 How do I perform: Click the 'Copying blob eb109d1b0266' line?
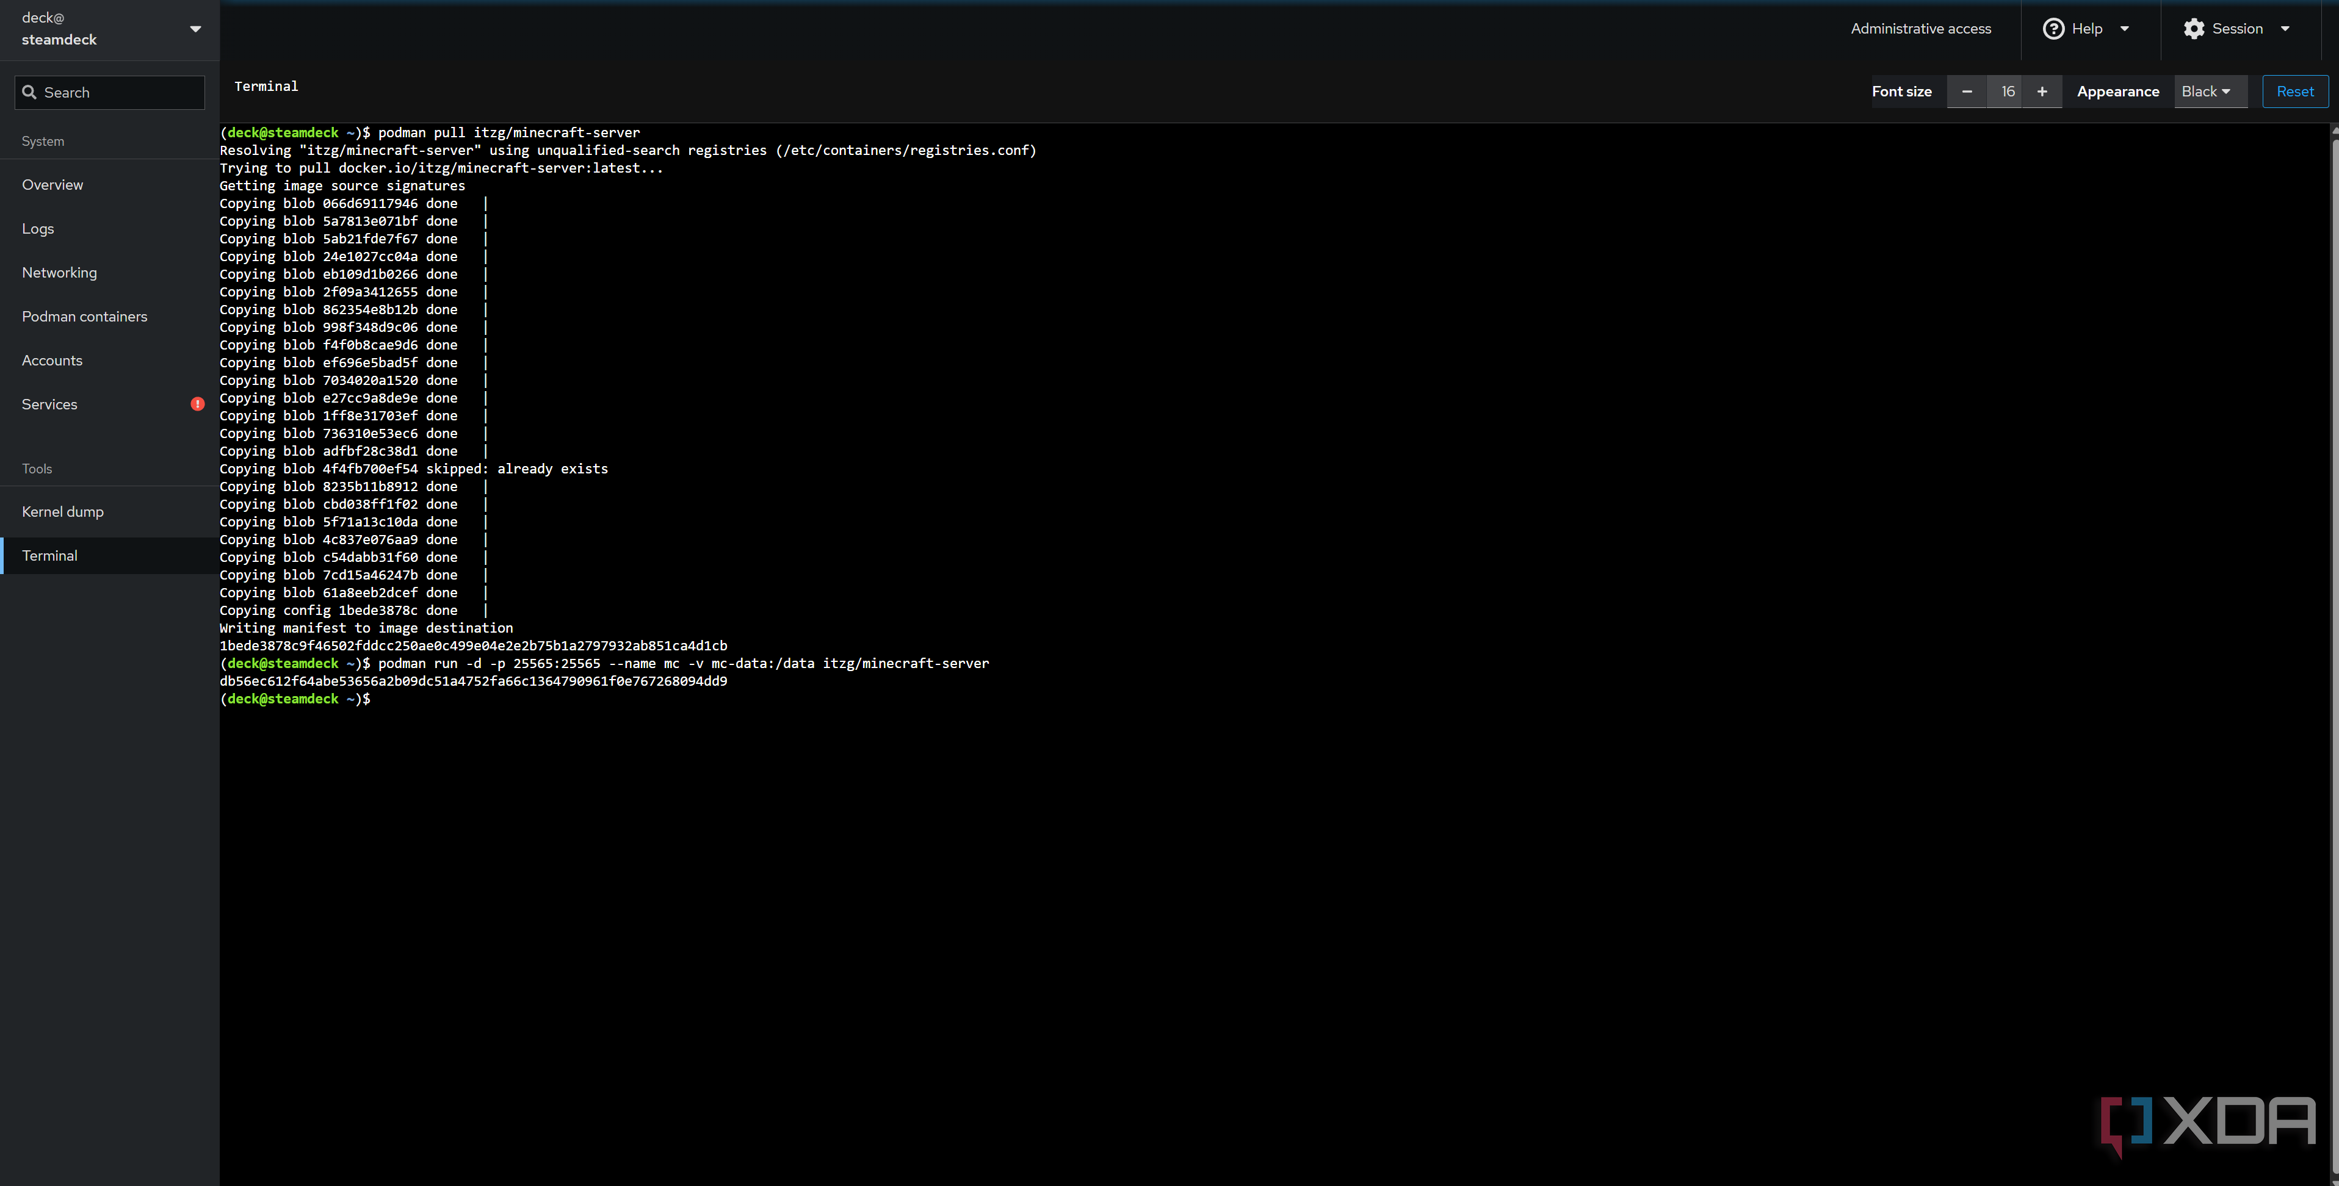(x=354, y=274)
